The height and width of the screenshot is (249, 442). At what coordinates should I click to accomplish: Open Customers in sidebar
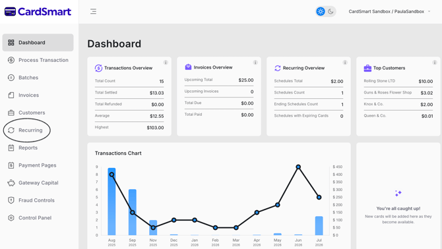pyautogui.click(x=38, y=113)
